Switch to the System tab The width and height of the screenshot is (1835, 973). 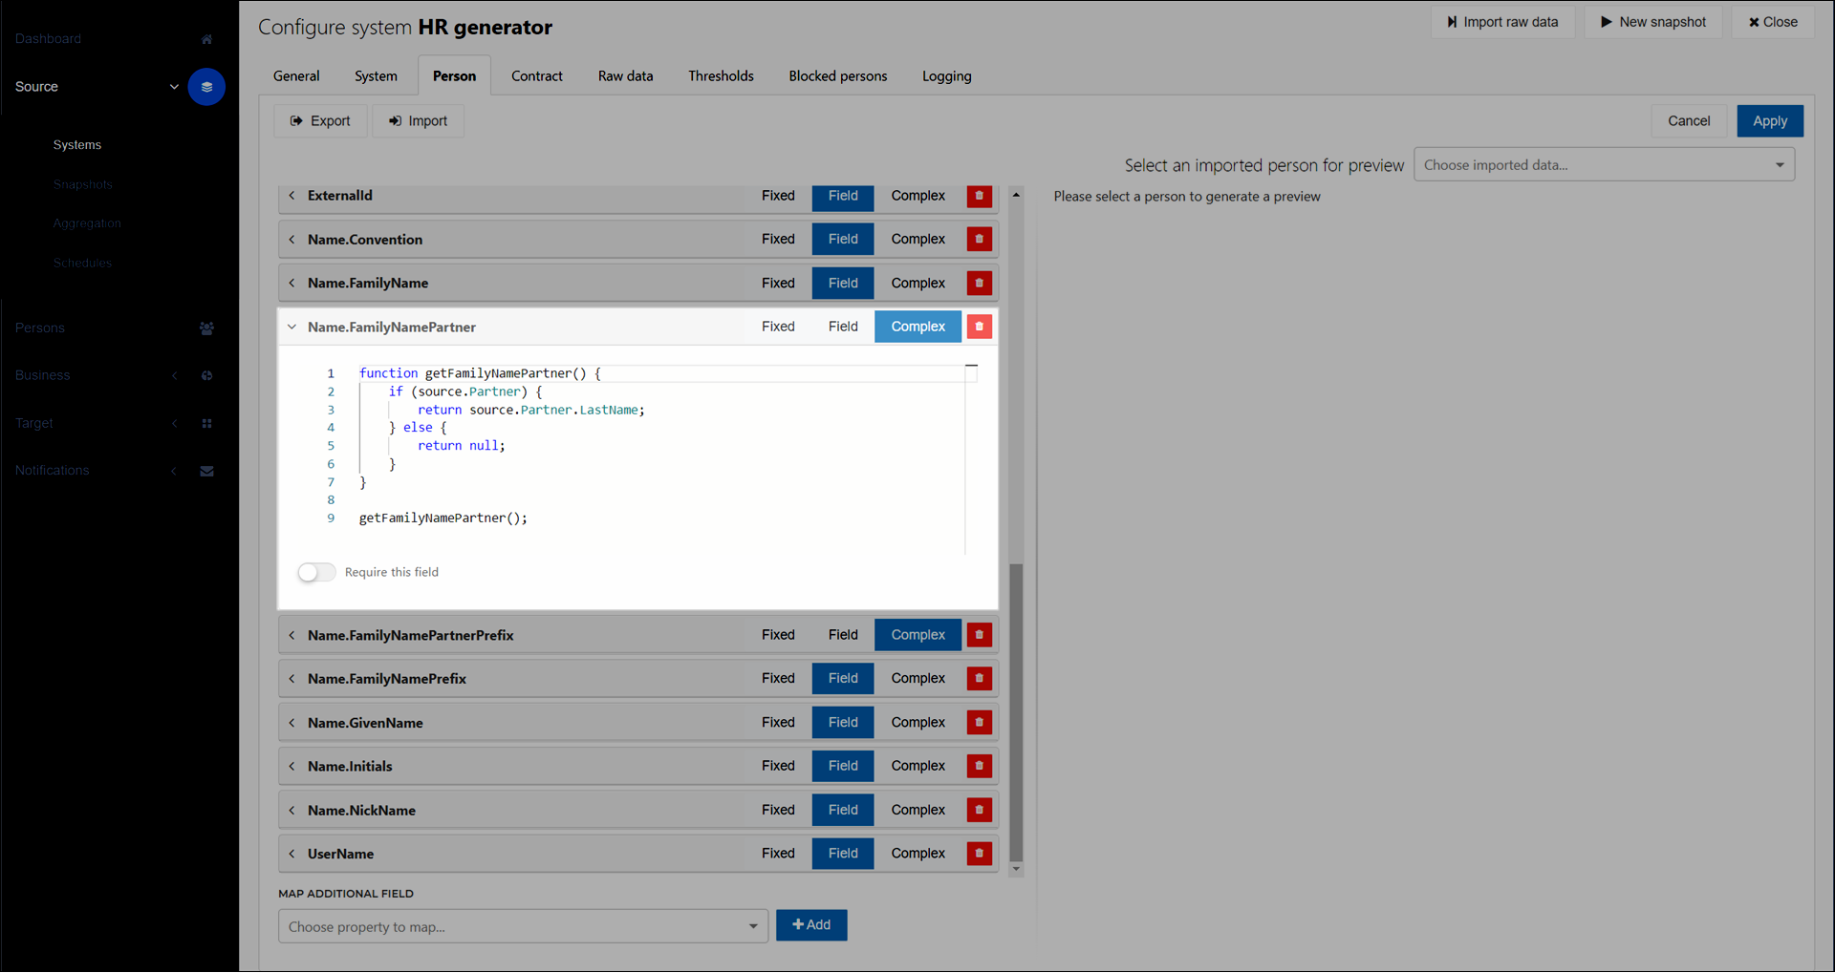(376, 76)
